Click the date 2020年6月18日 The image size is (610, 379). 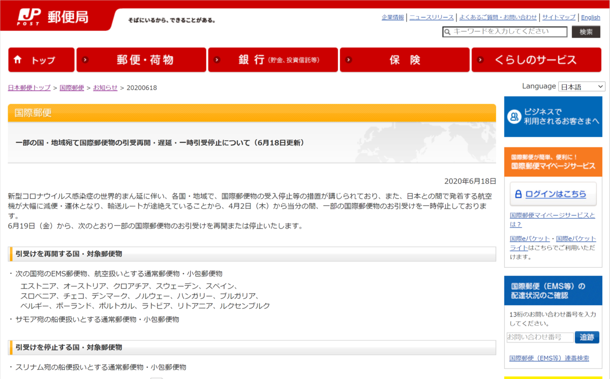coord(470,181)
